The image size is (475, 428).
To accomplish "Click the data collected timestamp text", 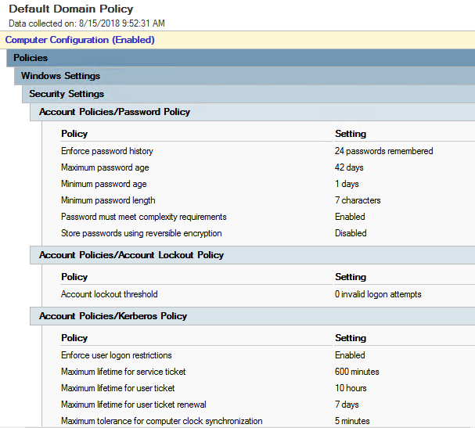I will point(87,23).
